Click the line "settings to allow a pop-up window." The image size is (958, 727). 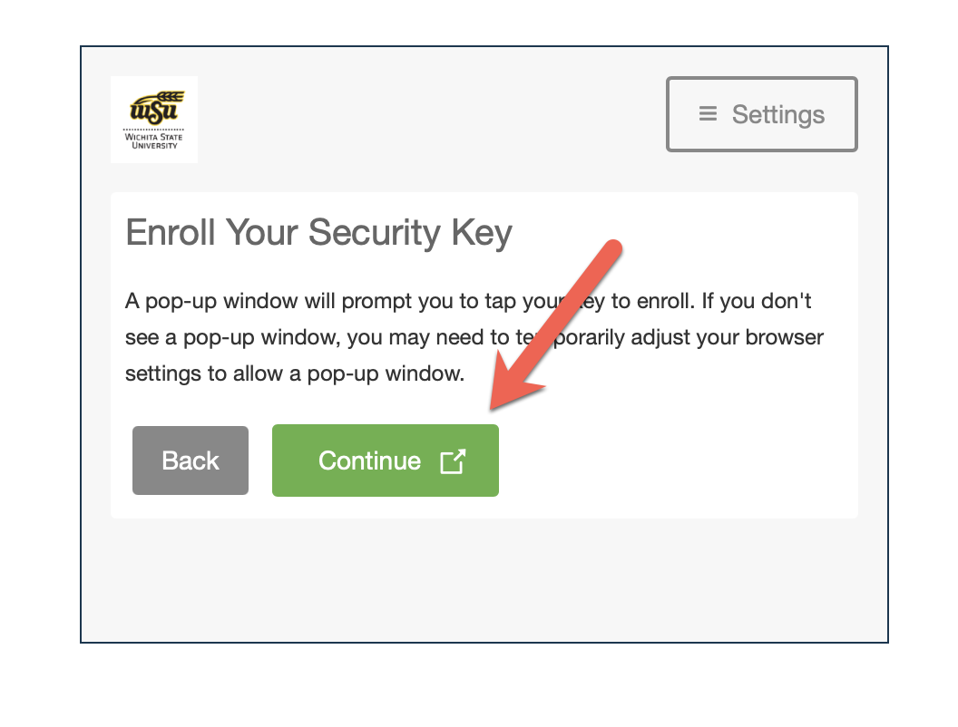tap(295, 373)
